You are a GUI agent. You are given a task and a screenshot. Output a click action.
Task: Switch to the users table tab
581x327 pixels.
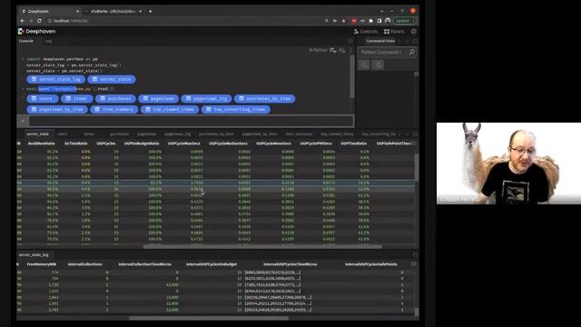(63, 134)
